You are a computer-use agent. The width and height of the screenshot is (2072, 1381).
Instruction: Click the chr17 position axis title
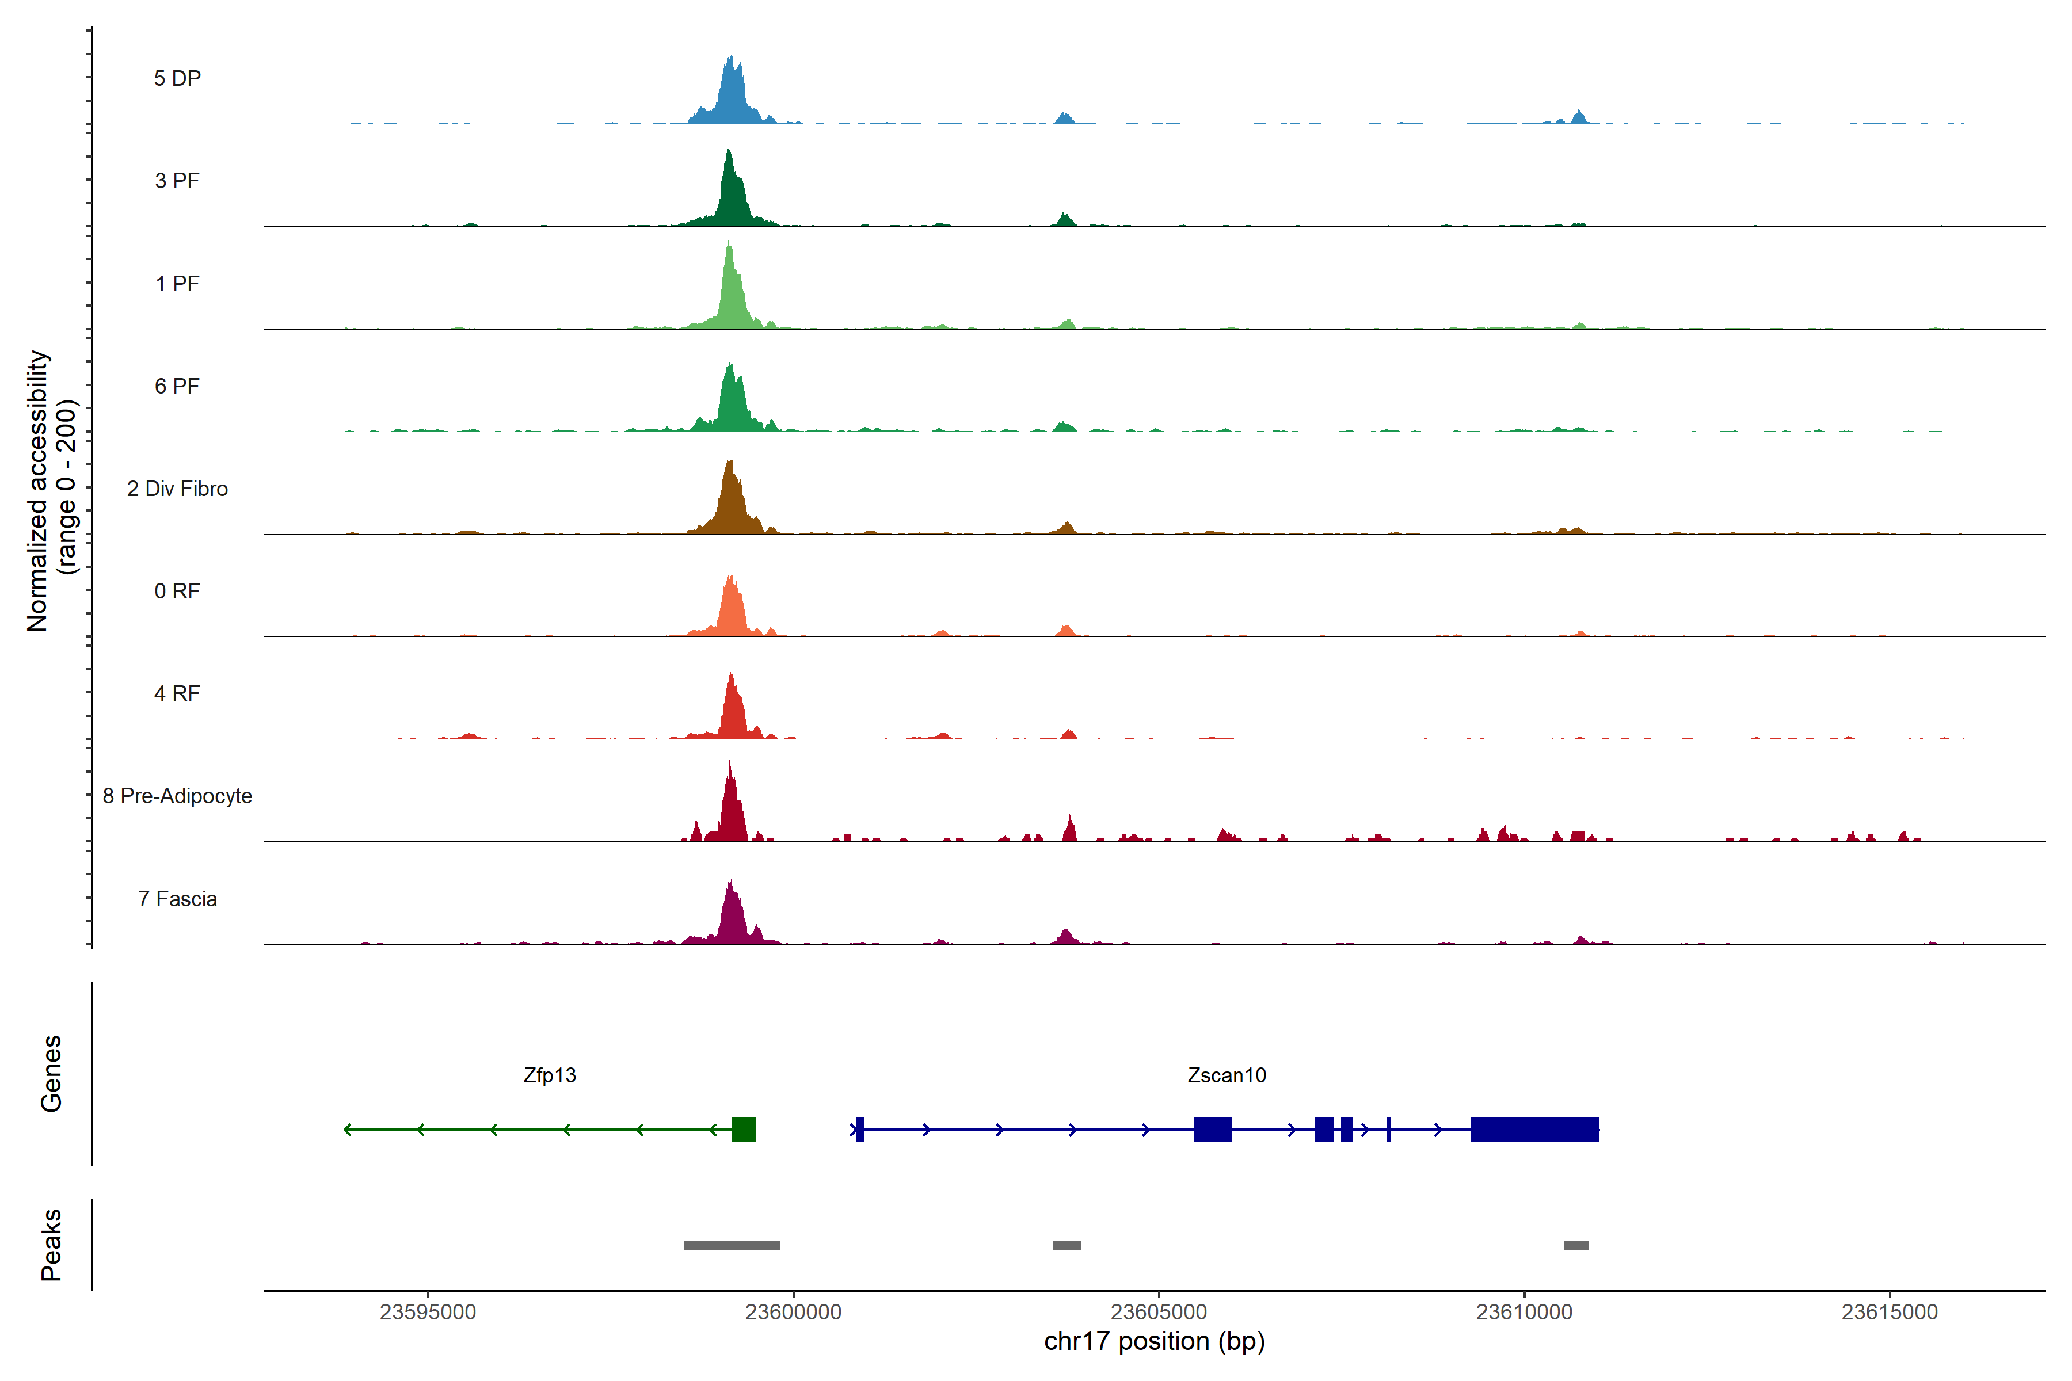pos(1154,1341)
